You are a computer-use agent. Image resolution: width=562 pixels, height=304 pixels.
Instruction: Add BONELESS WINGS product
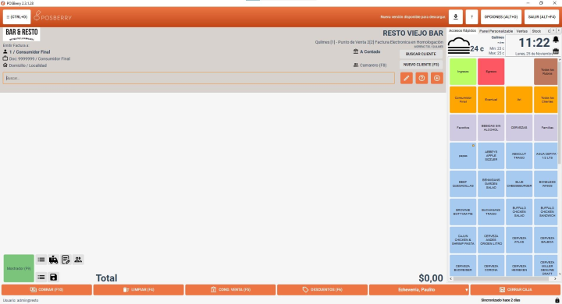(546, 184)
